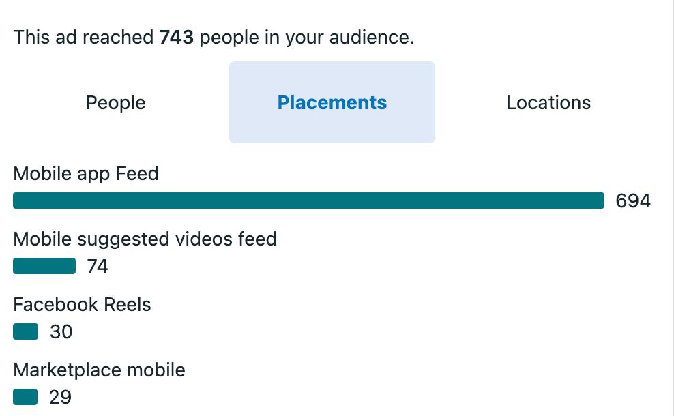Click the Facebook Reels teal bar
This screenshot has height=416, width=674.
(x=25, y=331)
